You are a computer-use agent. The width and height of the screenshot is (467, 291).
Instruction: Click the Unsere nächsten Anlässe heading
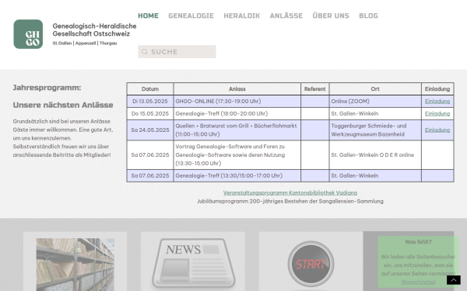click(x=63, y=105)
